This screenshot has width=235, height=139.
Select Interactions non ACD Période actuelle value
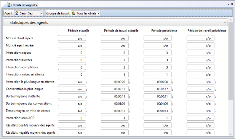[x=72, y=118]
